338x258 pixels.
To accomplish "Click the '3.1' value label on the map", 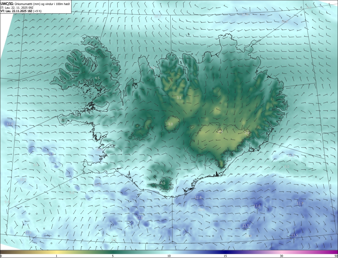I will pyautogui.click(x=179, y=98).
